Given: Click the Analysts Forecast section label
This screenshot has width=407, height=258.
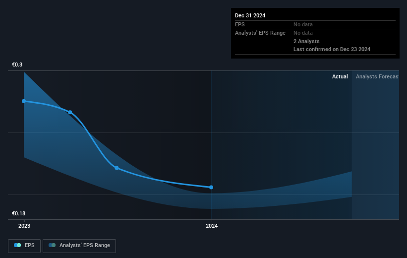Looking at the screenshot, I should [x=377, y=76].
